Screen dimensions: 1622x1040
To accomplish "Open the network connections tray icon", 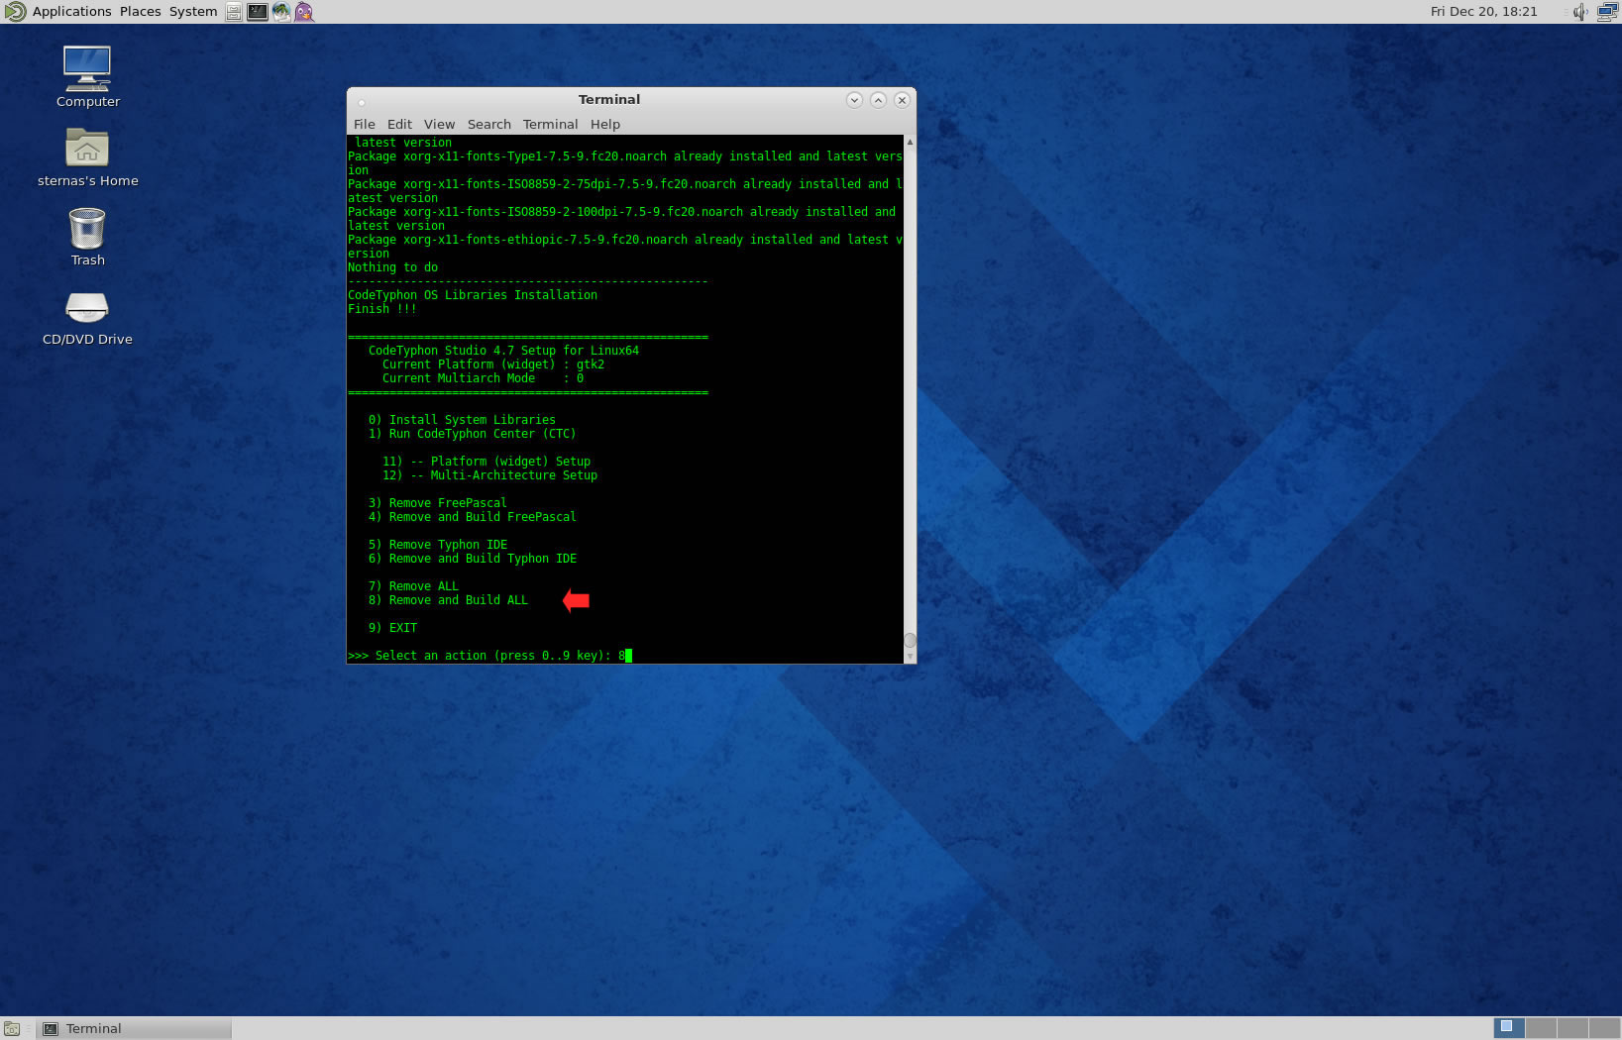I will (1607, 12).
